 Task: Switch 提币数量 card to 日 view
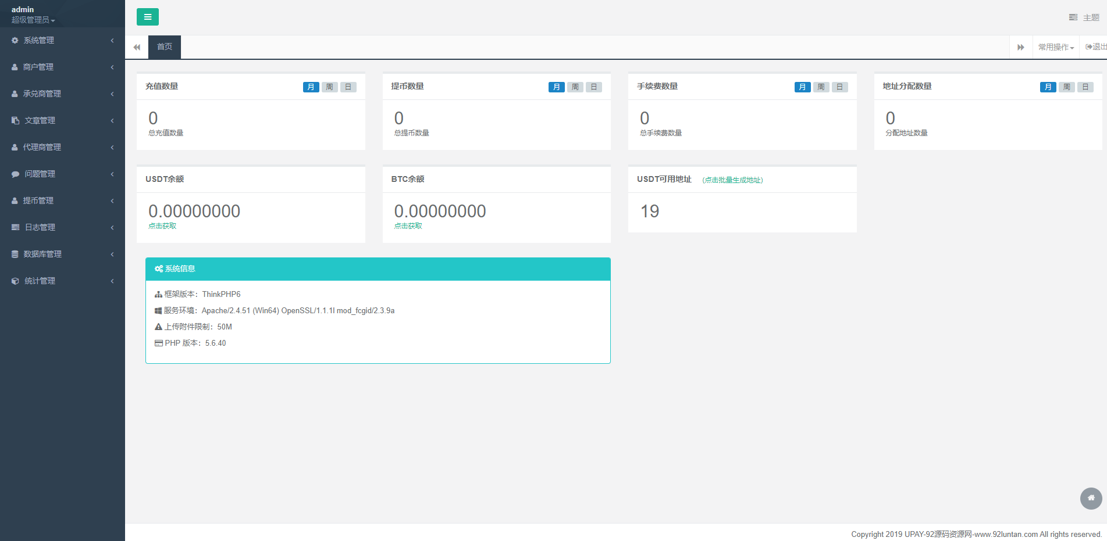(594, 87)
